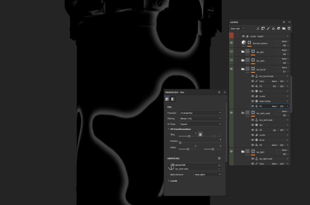Viewport: 310px width, 205px height.
Task: Remove the tan_dark mask anchor point
Action: [x=288, y=120]
